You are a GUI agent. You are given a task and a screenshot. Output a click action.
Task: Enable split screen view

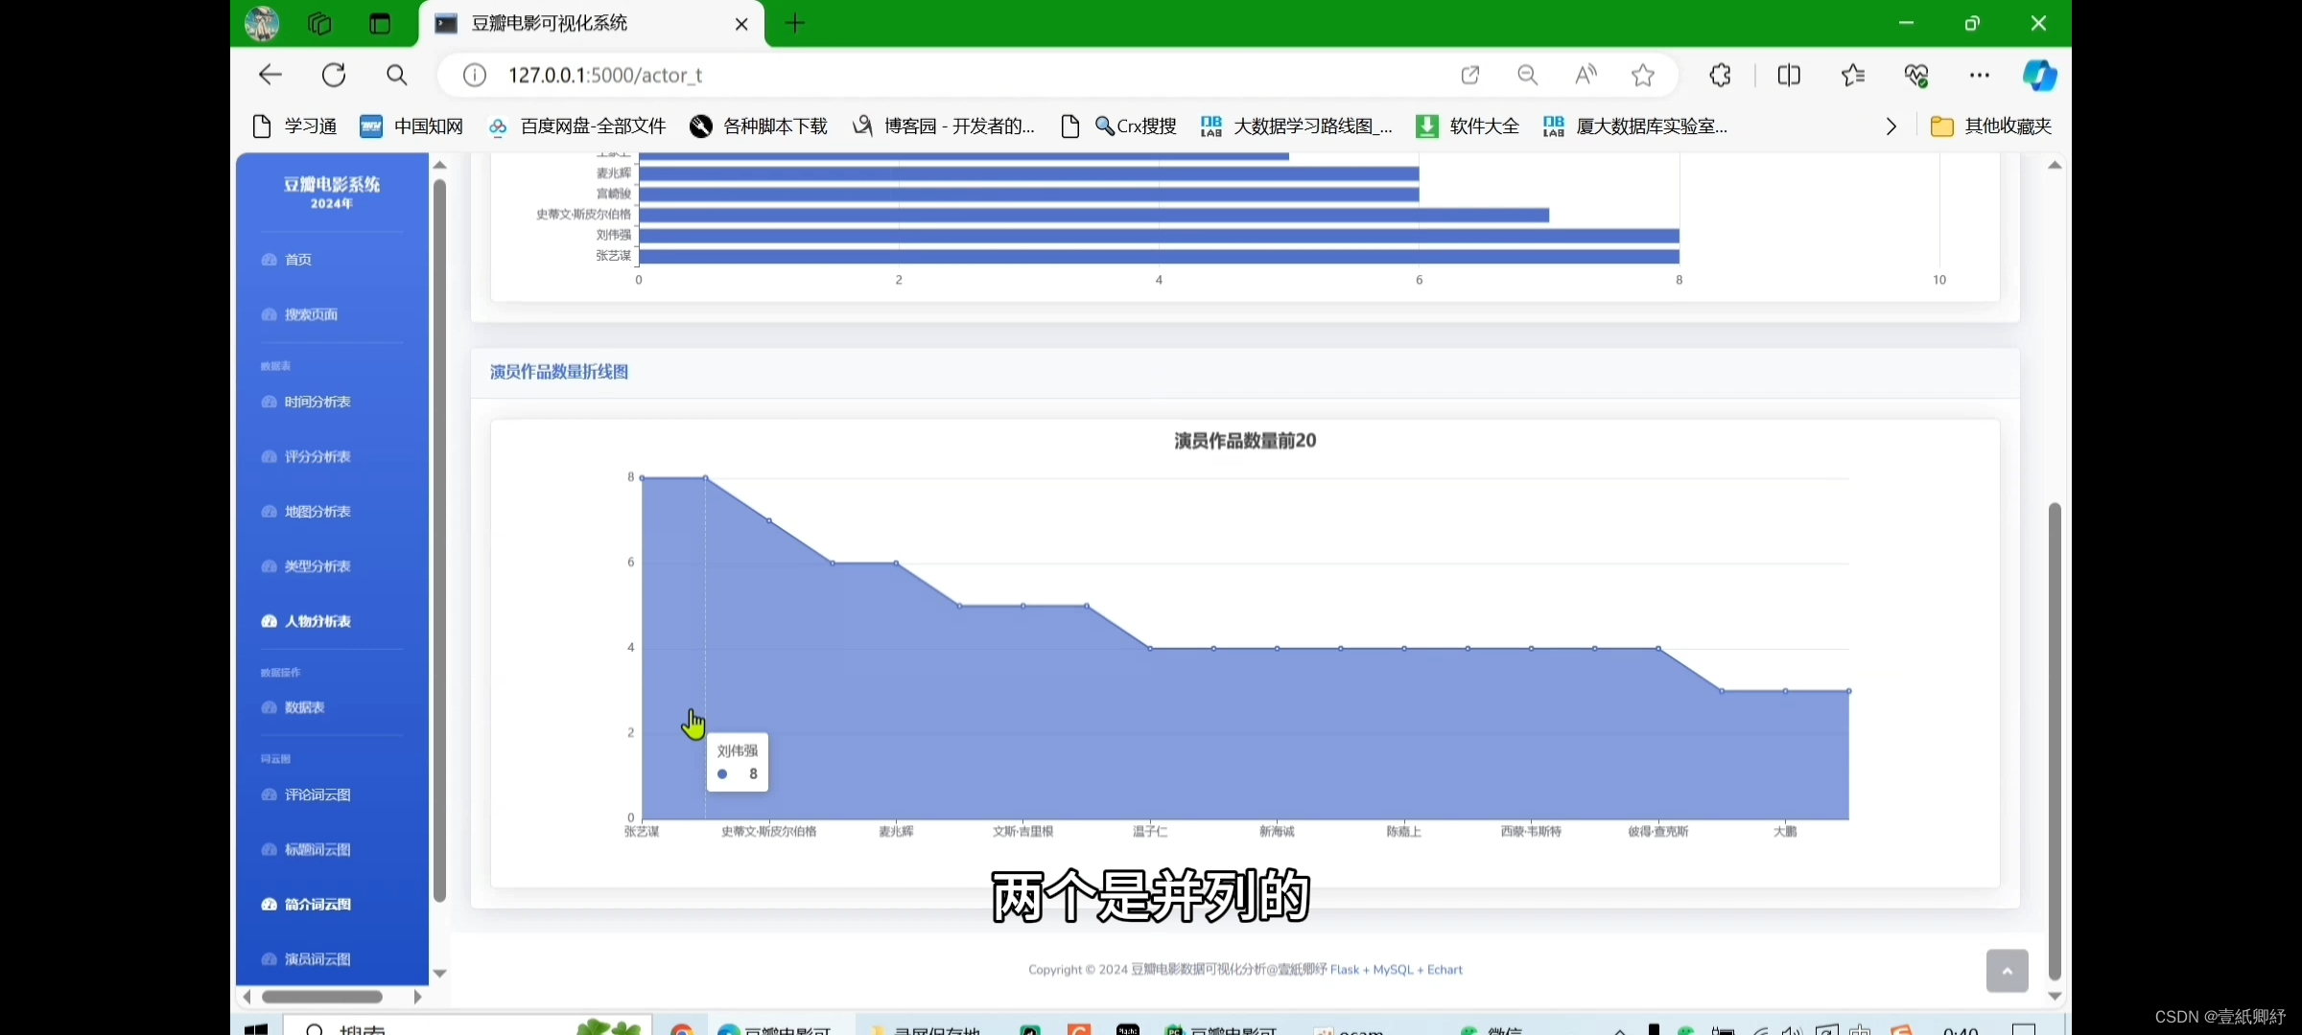pyautogui.click(x=1789, y=75)
